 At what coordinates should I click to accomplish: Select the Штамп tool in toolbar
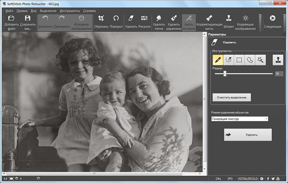pos(229,22)
